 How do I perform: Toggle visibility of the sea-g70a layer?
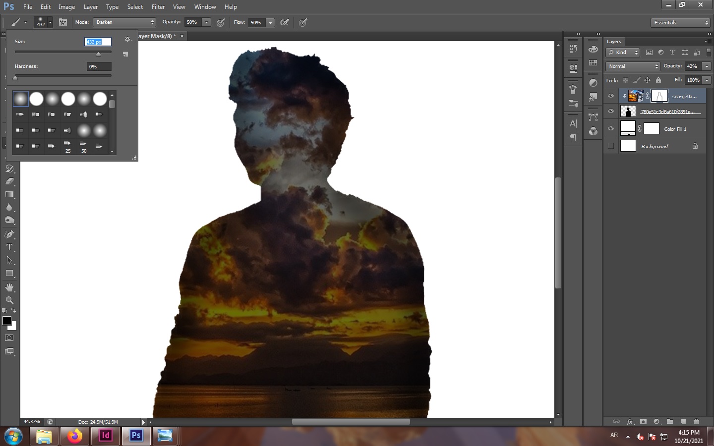click(x=611, y=96)
